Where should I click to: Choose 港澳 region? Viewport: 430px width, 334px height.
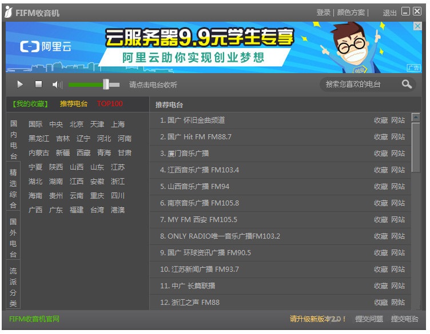click(118, 210)
